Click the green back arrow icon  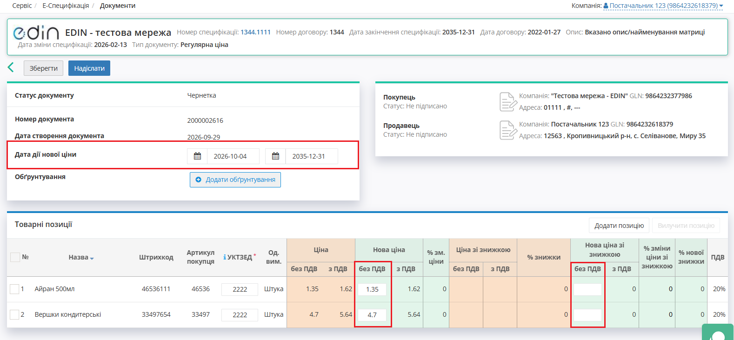[11, 68]
